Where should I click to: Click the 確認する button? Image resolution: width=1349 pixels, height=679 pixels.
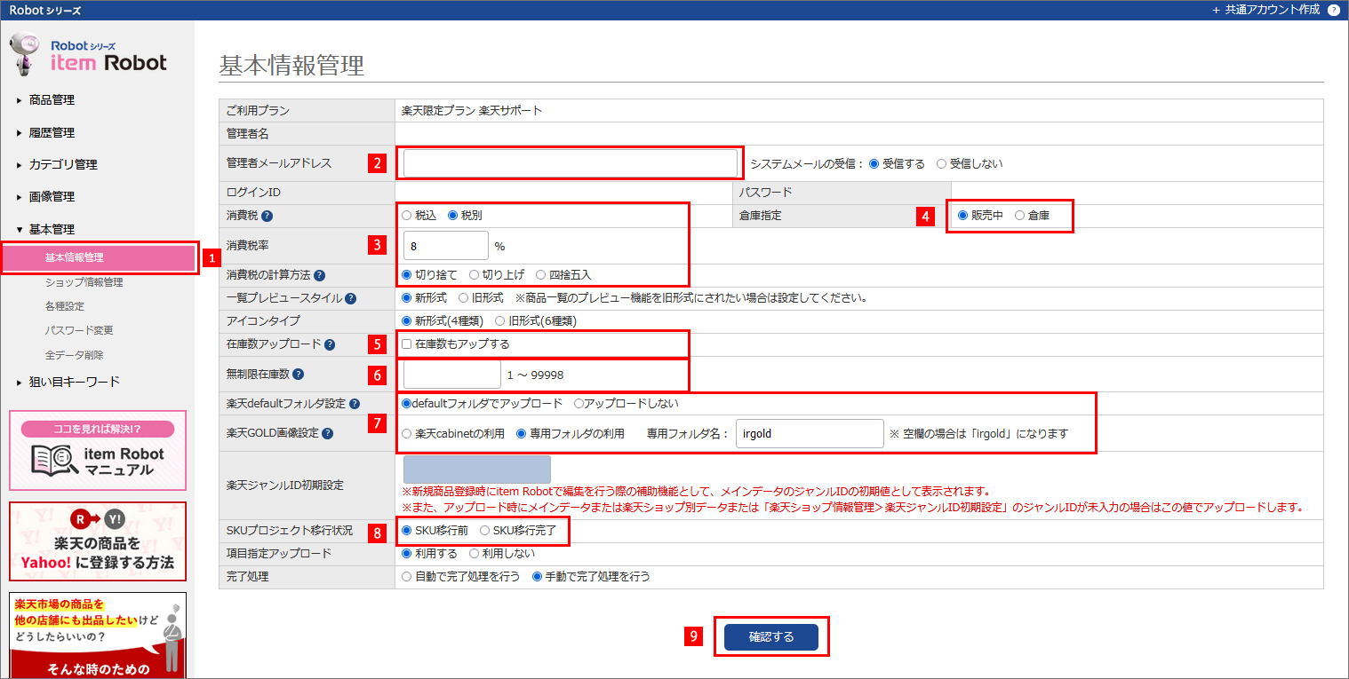point(771,637)
